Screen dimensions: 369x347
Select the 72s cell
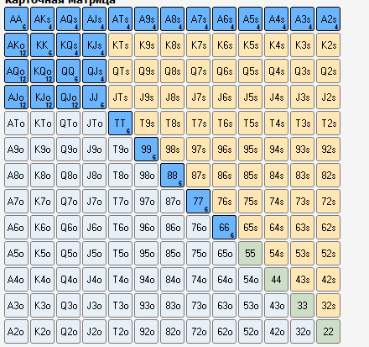point(328,202)
